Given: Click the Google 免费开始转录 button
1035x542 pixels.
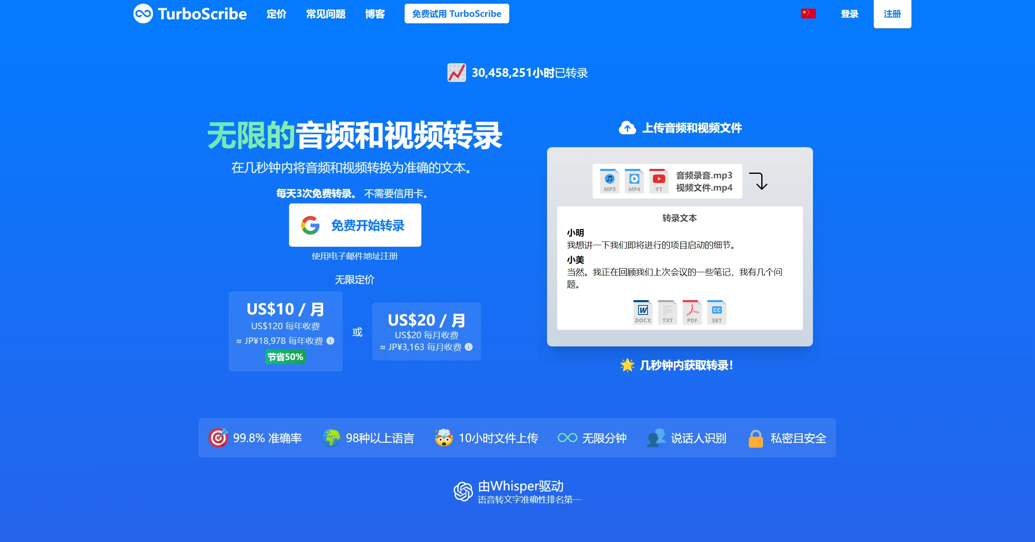Looking at the screenshot, I should tap(355, 225).
